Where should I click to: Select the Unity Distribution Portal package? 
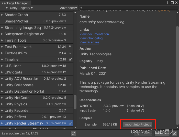click(37, 91)
